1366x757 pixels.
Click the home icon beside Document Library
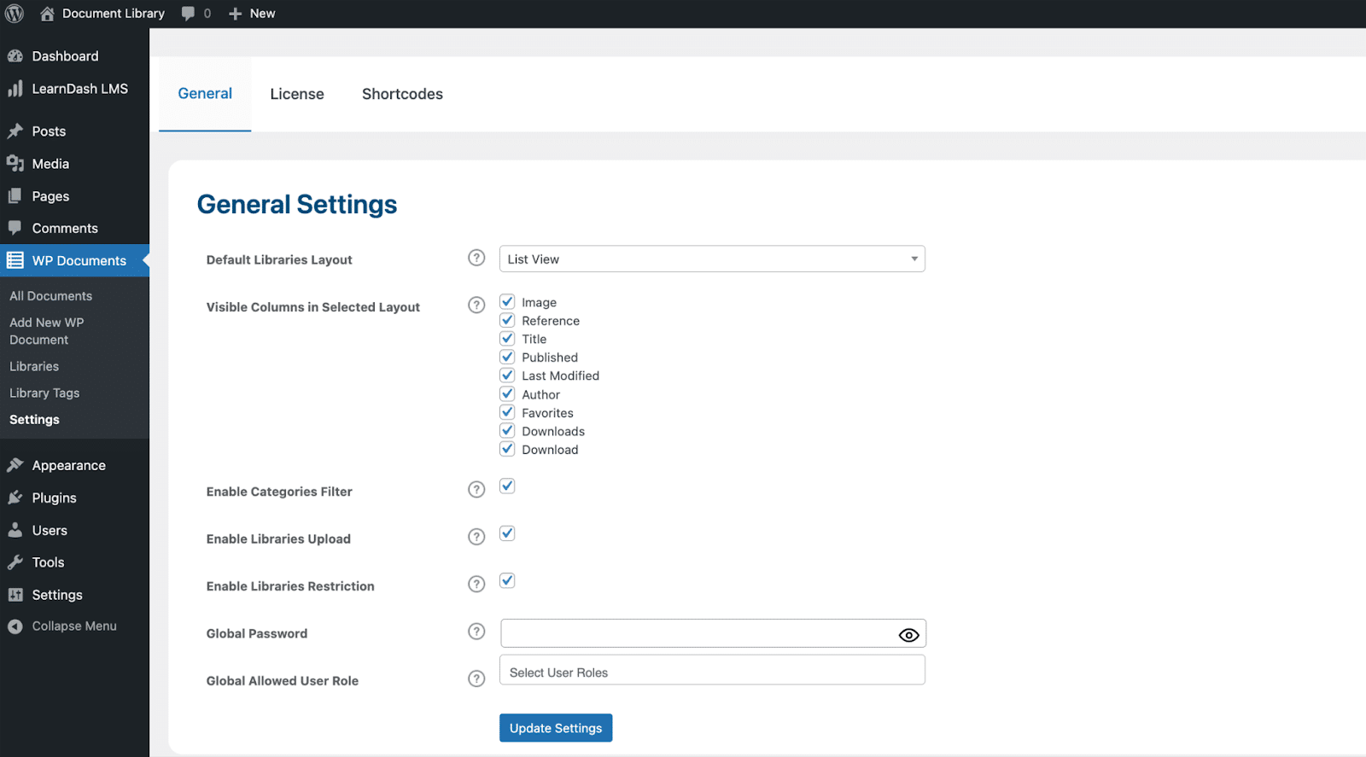(x=47, y=14)
